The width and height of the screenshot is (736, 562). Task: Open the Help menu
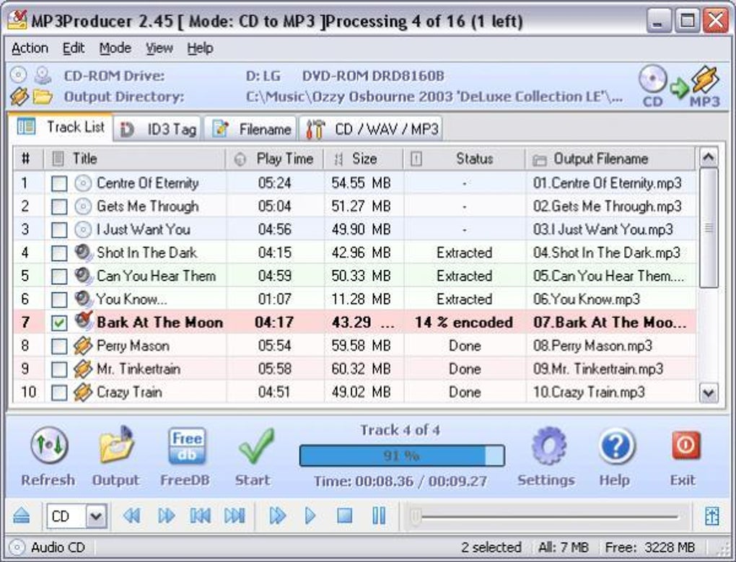pyautogui.click(x=200, y=48)
